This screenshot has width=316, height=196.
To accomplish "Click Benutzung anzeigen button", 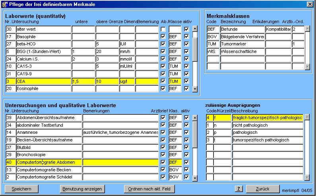I will tap(82, 189).
